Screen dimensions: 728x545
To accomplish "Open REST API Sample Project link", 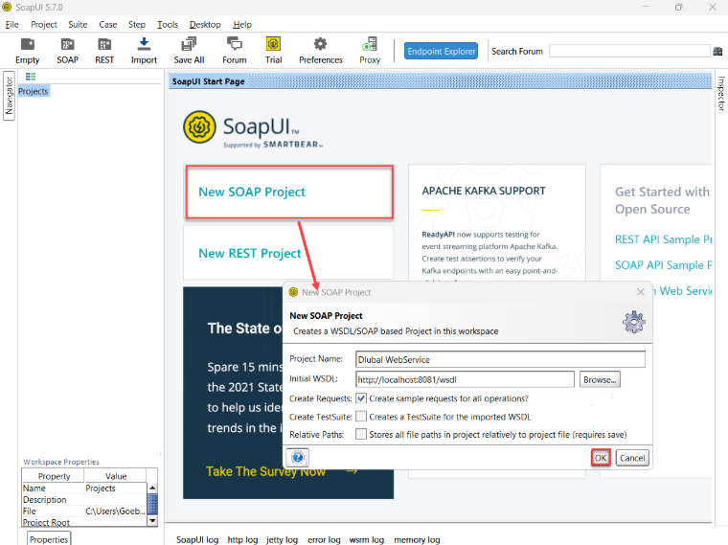I will click(x=663, y=239).
